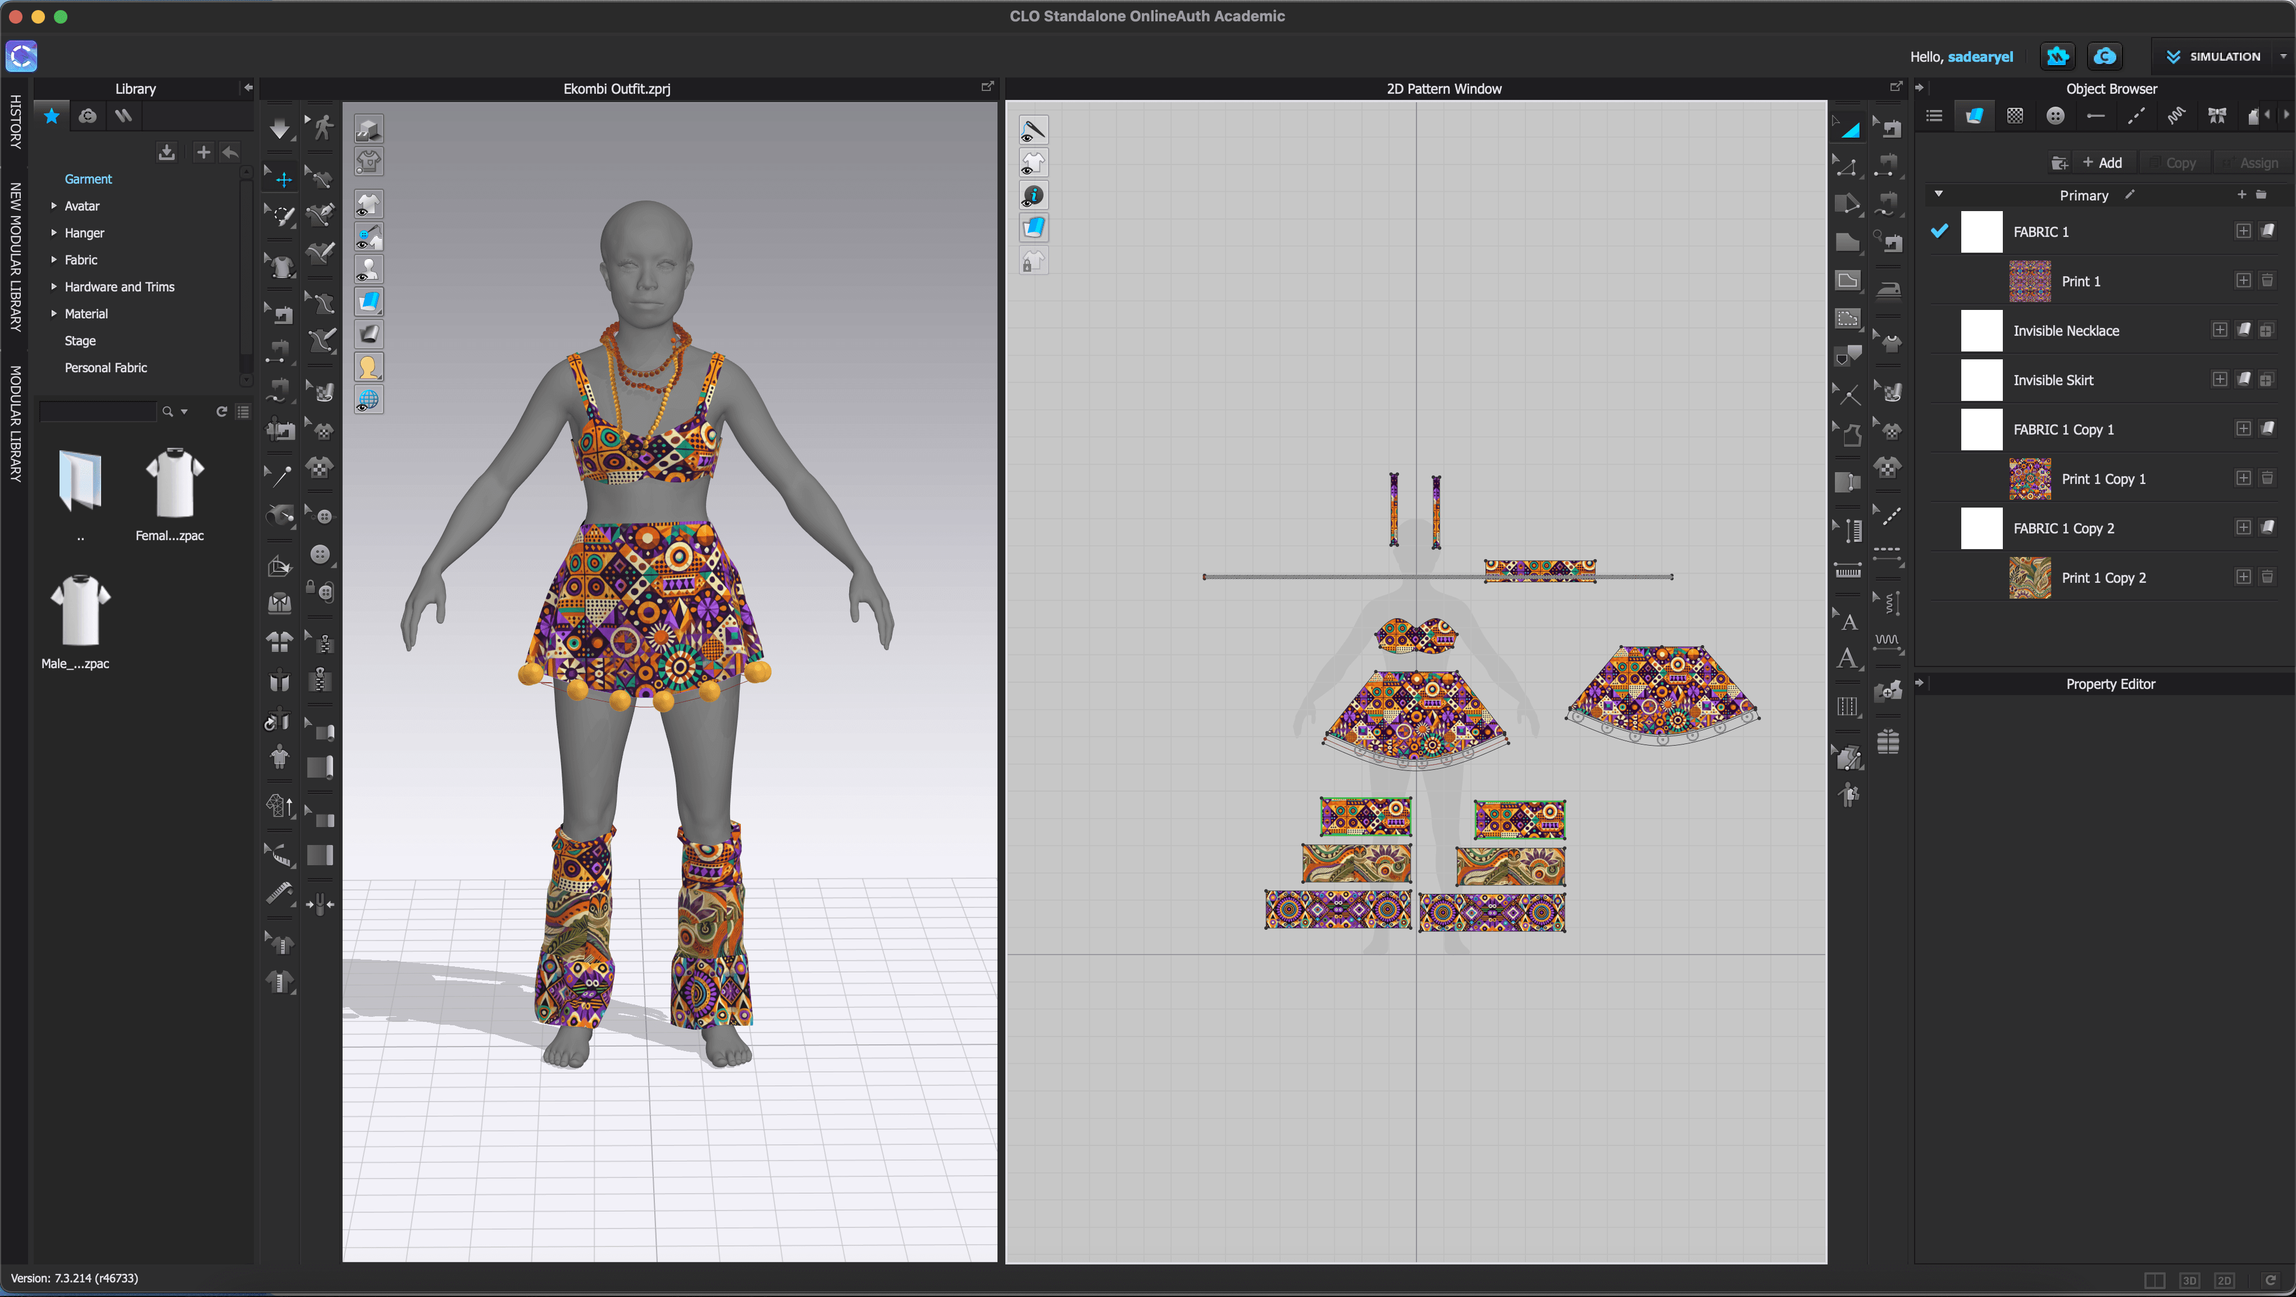Expand Hardware and Trims folder
This screenshot has height=1297, width=2296.
(54, 287)
